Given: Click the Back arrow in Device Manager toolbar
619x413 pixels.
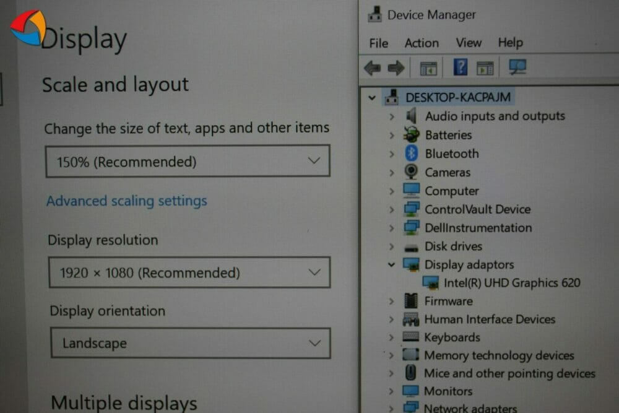Looking at the screenshot, I should [x=372, y=68].
